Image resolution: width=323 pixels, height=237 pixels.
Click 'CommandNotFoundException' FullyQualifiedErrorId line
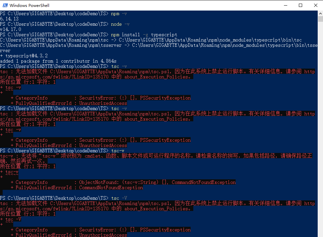[76, 188]
